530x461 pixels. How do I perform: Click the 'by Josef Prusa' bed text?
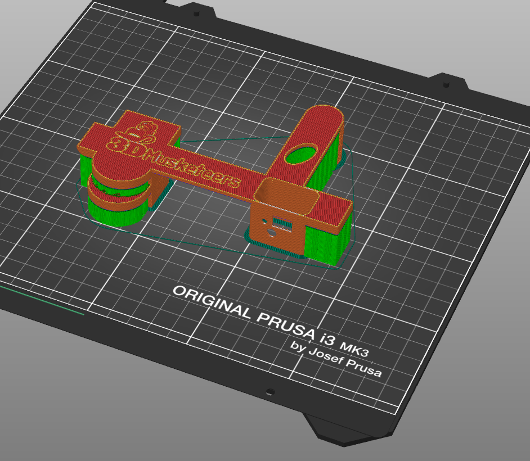[336, 359]
